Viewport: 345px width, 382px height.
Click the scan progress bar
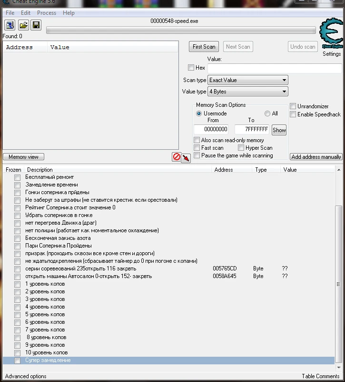(181, 31)
